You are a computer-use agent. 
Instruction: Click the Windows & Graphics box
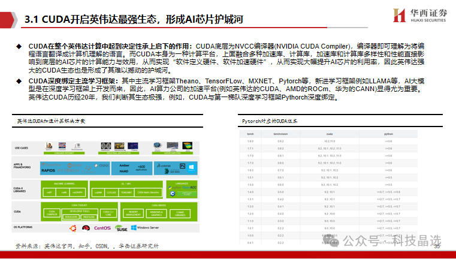coord(156,213)
